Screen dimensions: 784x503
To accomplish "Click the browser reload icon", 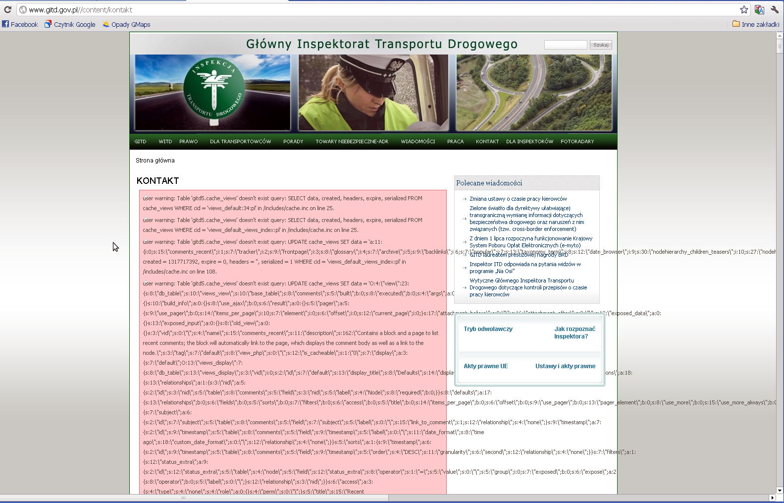I will [x=7, y=9].
